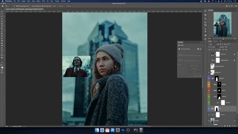238x134 pixels.
Task: Hide the yellow-labeled group layer
Action: pyautogui.click(x=209, y=84)
